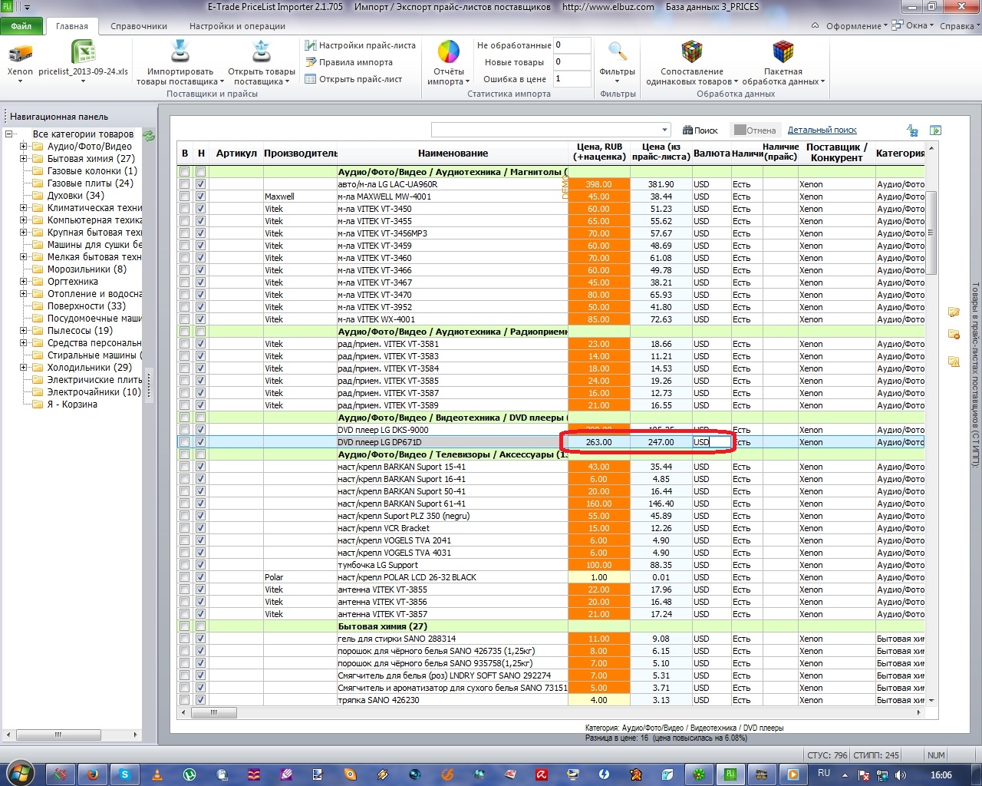Open Firefox from the taskbar

click(93, 774)
